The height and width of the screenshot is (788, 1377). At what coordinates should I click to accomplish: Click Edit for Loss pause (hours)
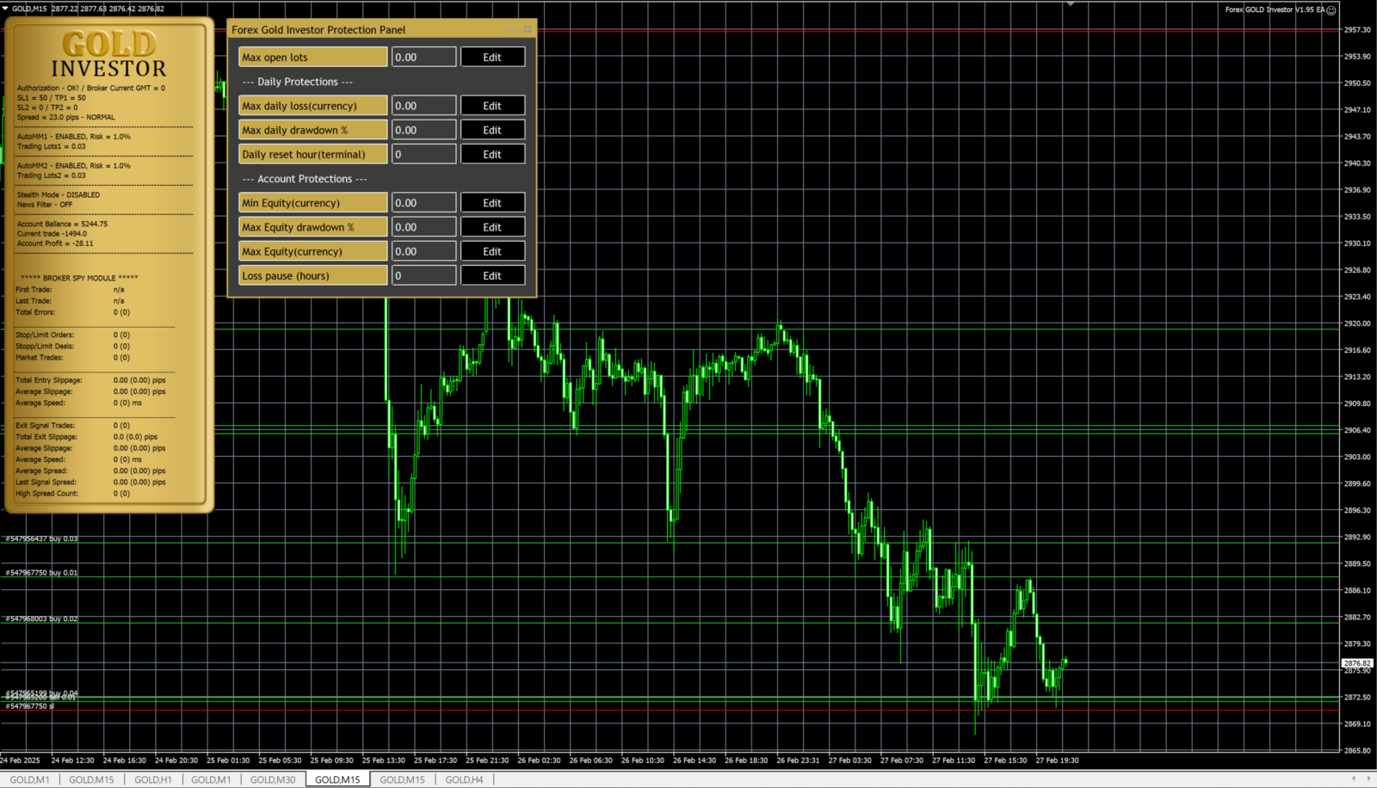492,276
